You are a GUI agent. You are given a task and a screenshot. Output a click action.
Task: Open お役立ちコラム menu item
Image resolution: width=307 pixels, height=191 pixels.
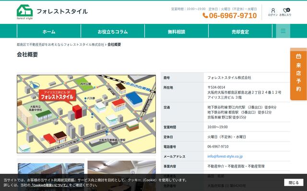(113, 32)
